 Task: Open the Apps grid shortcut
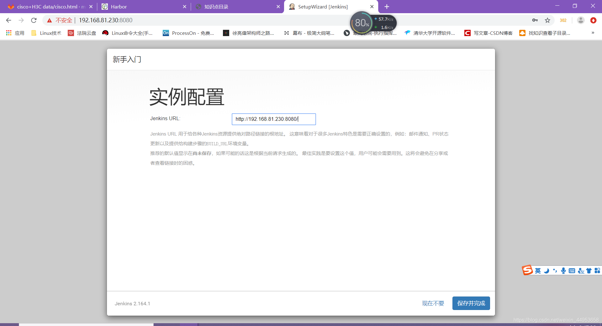point(15,33)
